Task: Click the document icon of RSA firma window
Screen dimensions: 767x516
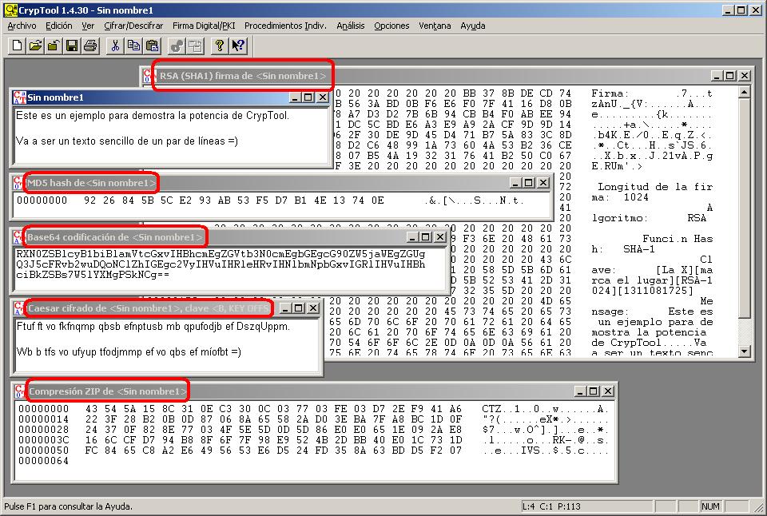Action: 149,75
